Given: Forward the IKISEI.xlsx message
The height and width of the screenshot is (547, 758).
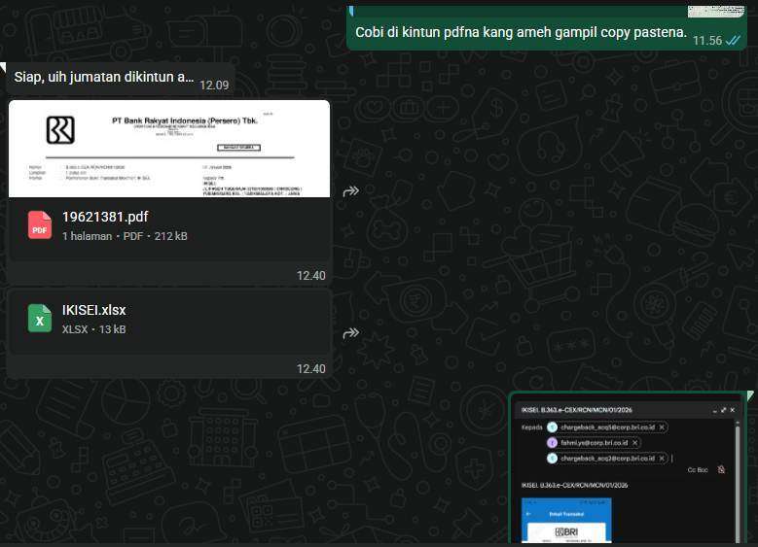Looking at the screenshot, I should [x=351, y=333].
